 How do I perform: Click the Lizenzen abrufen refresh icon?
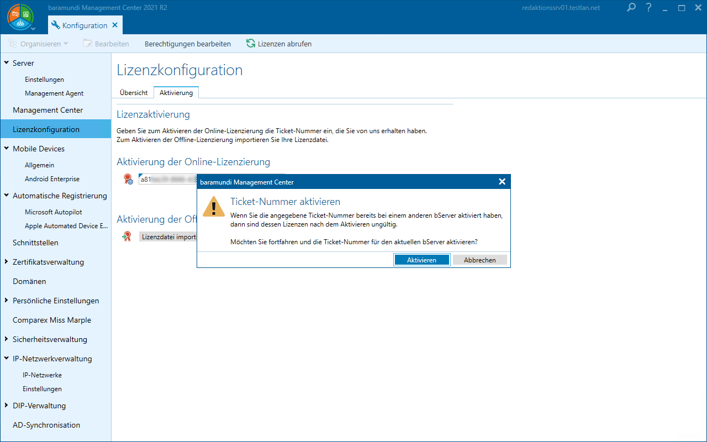pyautogui.click(x=251, y=44)
